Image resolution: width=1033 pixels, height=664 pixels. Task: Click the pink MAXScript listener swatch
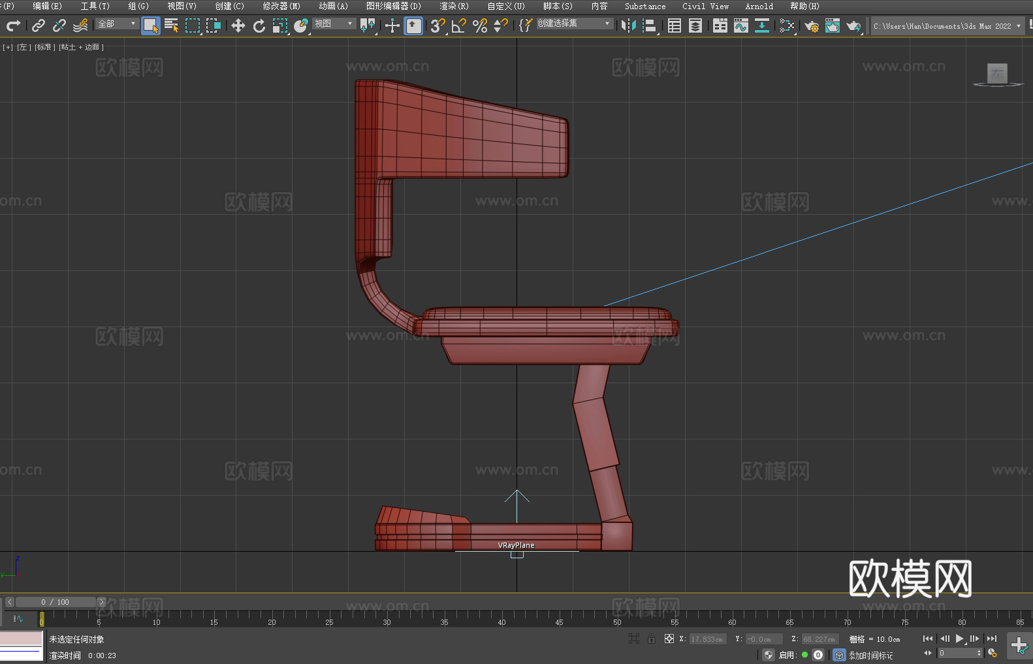click(x=22, y=639)
